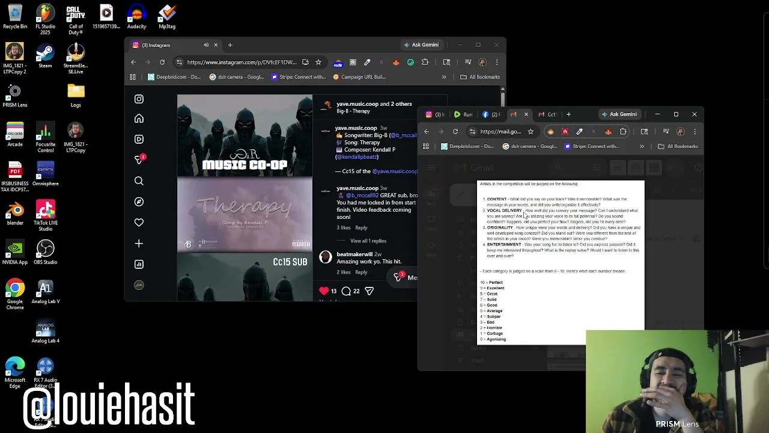Open media controls icon in Gmail window
Viewport: 769px width, 433px height.
pos(666,132)
